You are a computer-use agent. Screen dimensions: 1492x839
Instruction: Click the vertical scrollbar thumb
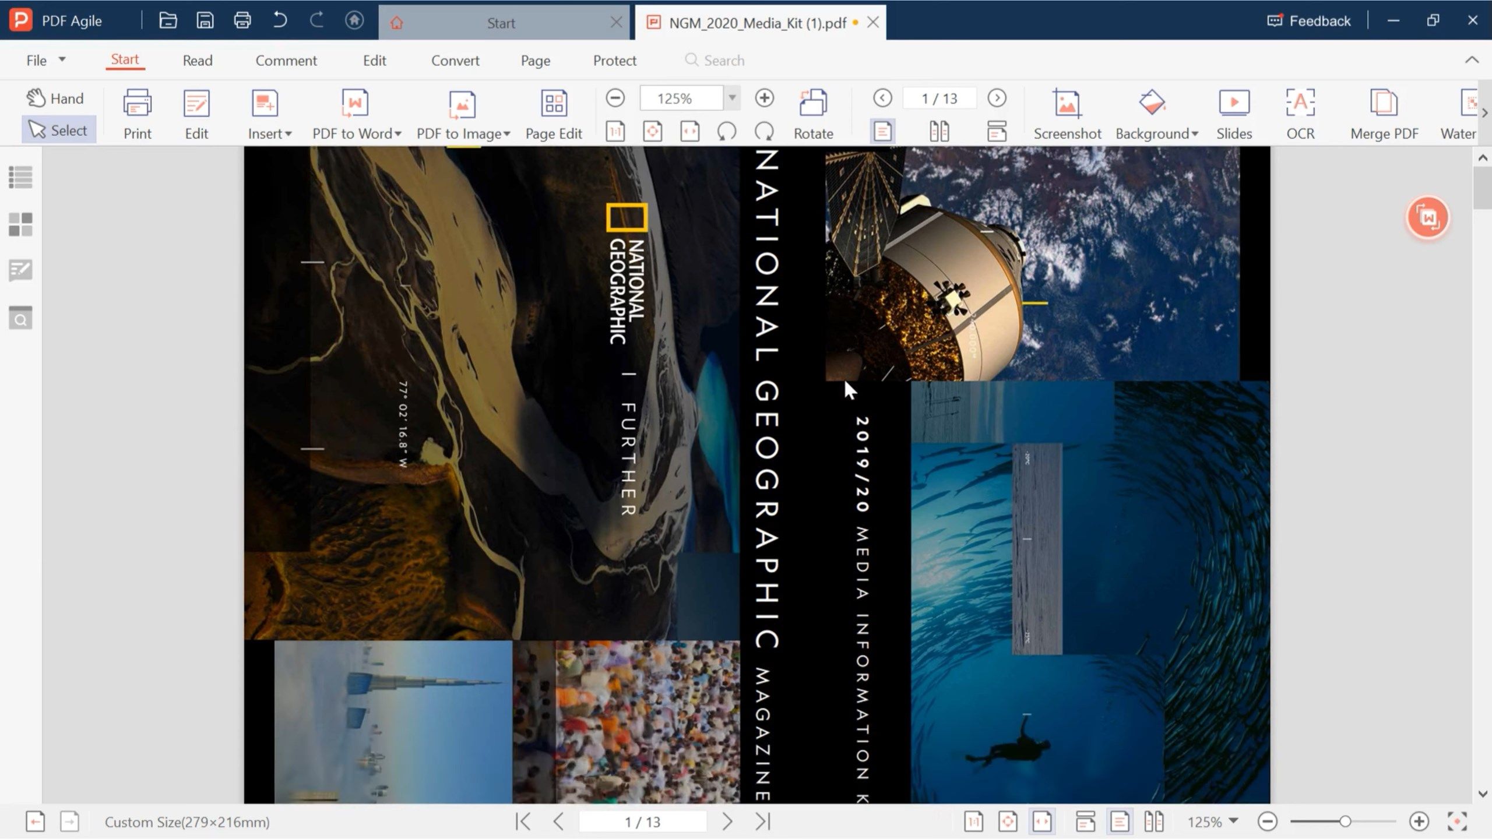pos(1483,188)
